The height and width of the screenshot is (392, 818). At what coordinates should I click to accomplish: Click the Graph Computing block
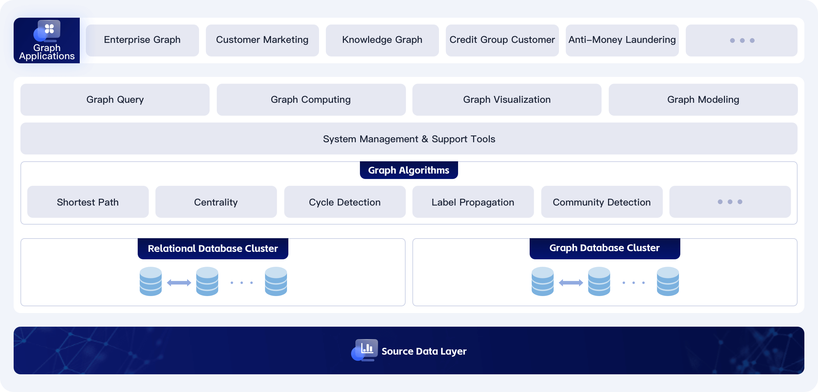click(311, 100)
